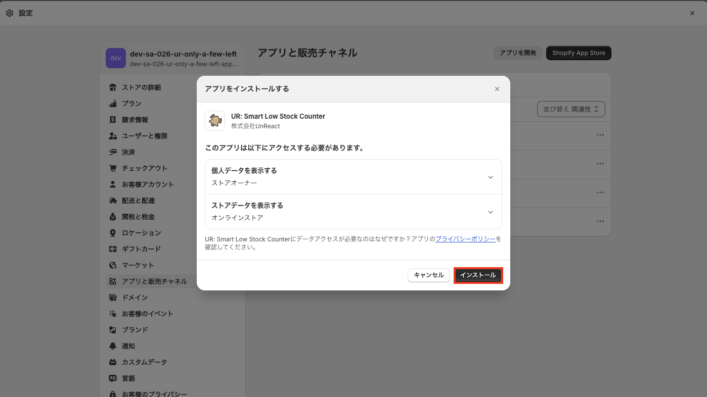Open ストアの詳細 settings page
707x397 pixels.
(x=141, y=87)
